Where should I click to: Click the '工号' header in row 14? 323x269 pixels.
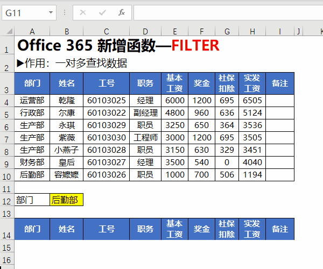click(x=106, y=229)
